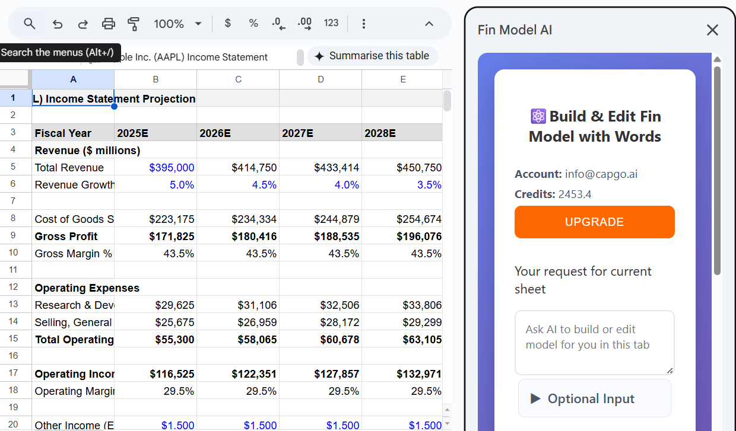Select the column B header
The image size is (736, 431).
pos(156,79)
